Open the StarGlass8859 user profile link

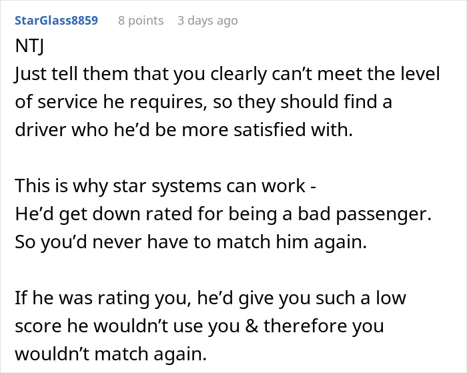pyautogui.click(x=56, y=21)
